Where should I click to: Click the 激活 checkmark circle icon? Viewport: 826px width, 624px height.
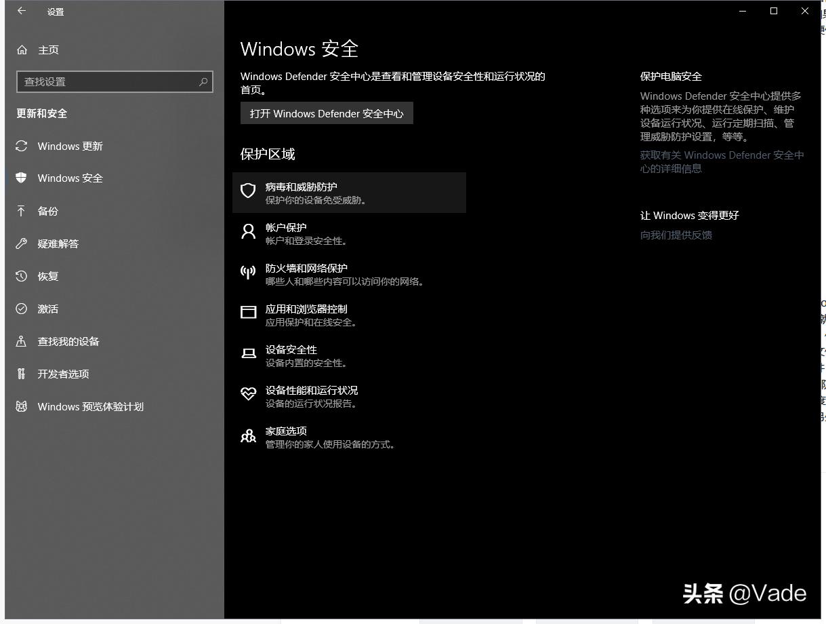pos(21,309)
